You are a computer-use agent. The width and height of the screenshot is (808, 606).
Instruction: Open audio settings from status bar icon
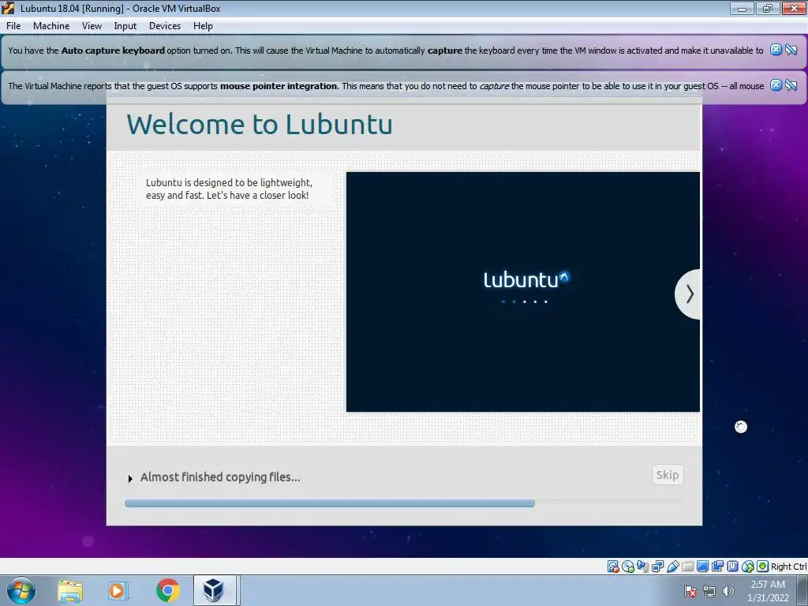pos(642,567)
